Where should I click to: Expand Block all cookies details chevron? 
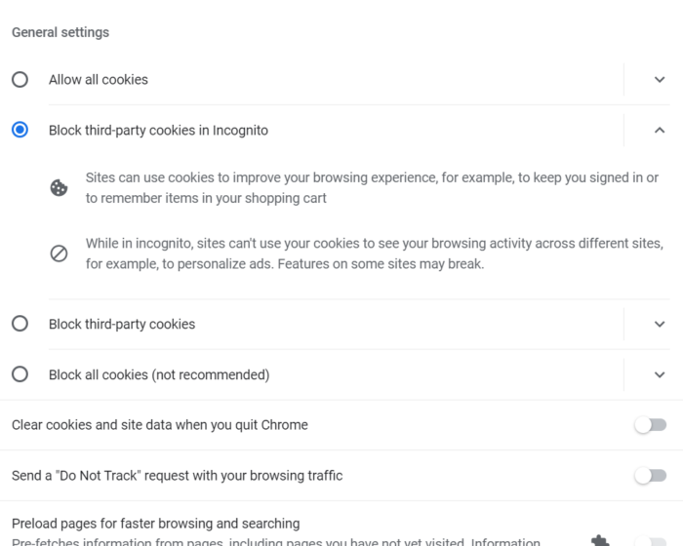click(x=660, y=374)
